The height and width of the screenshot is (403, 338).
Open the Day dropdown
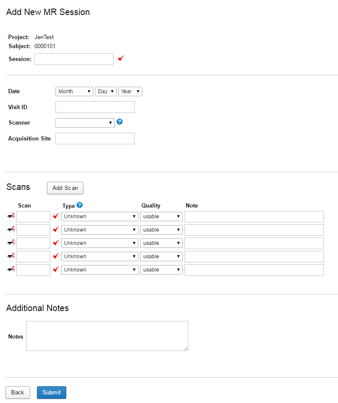point(106,92)
